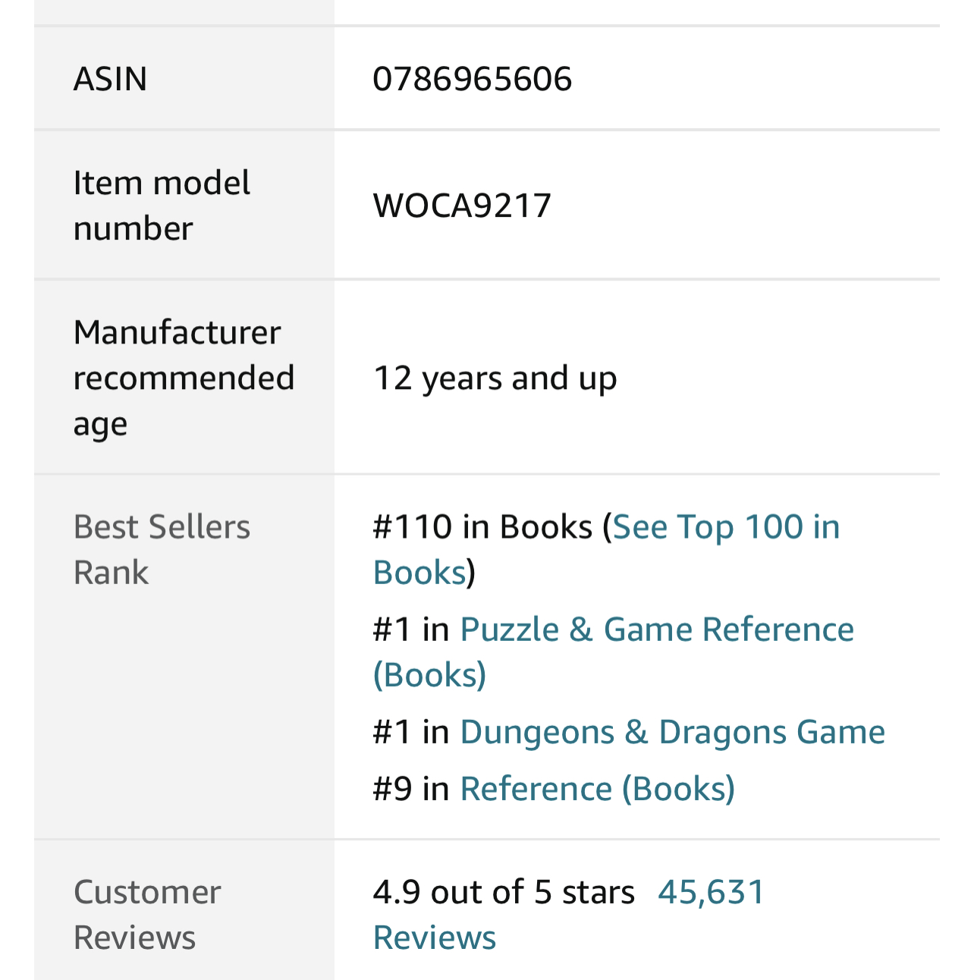
Task: Click the 12 years and up value
Action: point(495,378)
